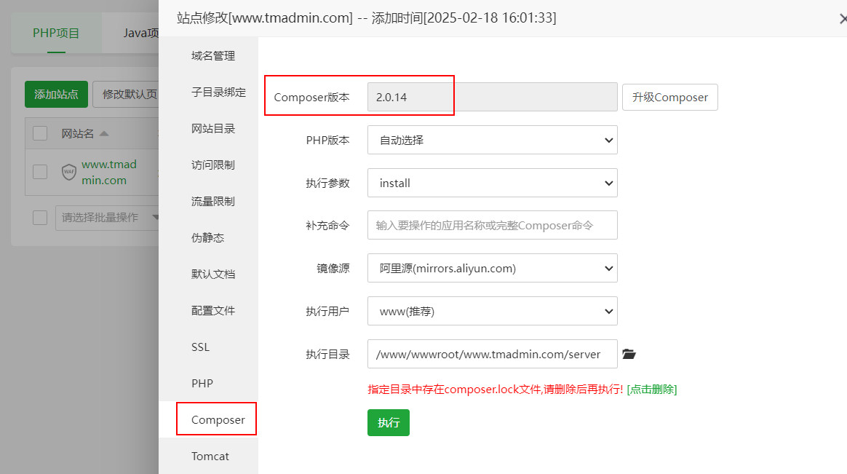Toggle the select-all checkbox in table header

point(40,133)
